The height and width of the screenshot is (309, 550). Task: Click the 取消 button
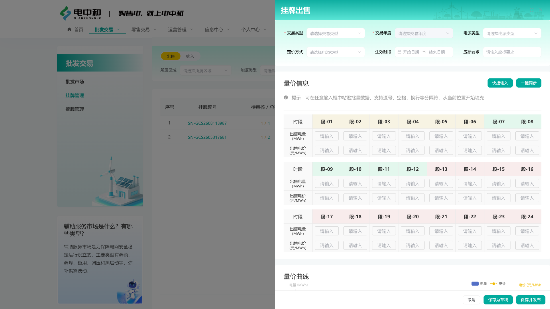[472, 300]
